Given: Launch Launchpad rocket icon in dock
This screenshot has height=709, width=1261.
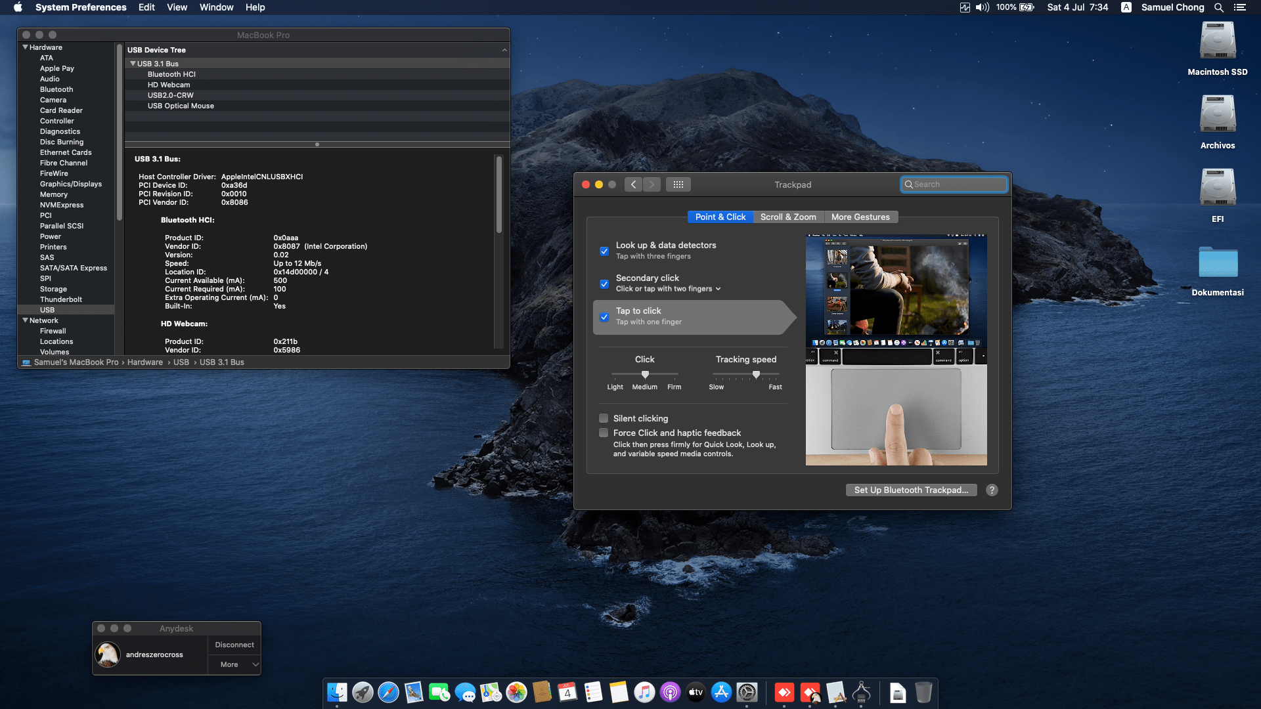Looking at the screenshot, I should tap(363, 693).
